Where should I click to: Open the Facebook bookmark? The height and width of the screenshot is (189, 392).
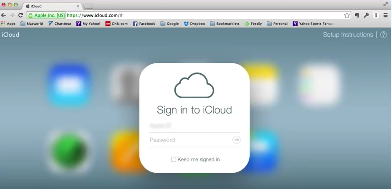tap(144, 24)
